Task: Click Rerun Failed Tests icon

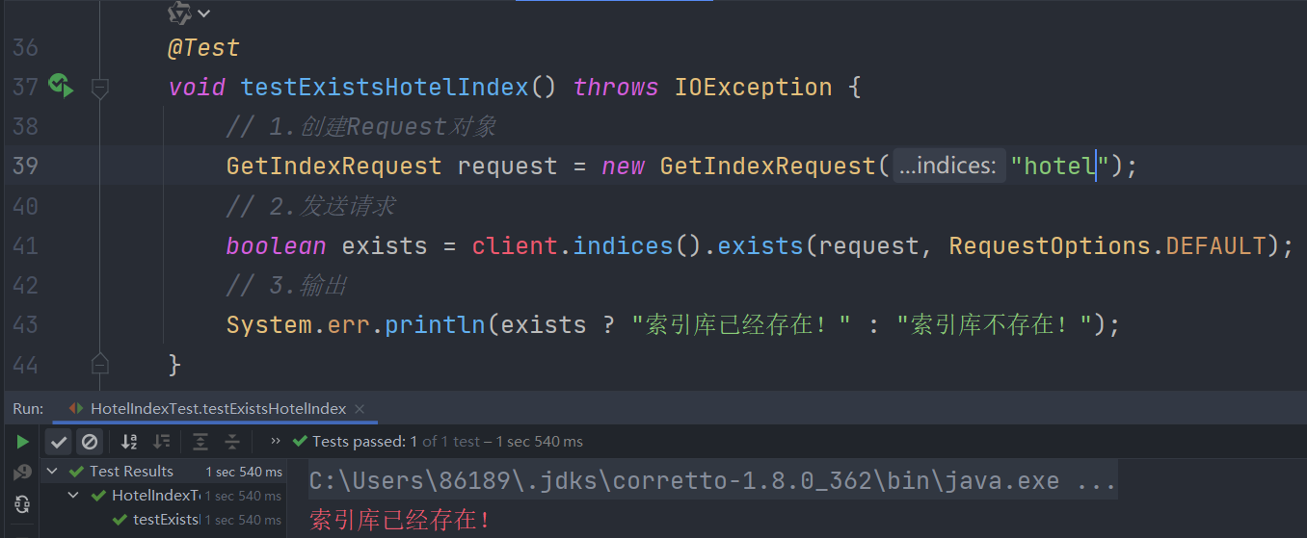Action: [22, 473]
